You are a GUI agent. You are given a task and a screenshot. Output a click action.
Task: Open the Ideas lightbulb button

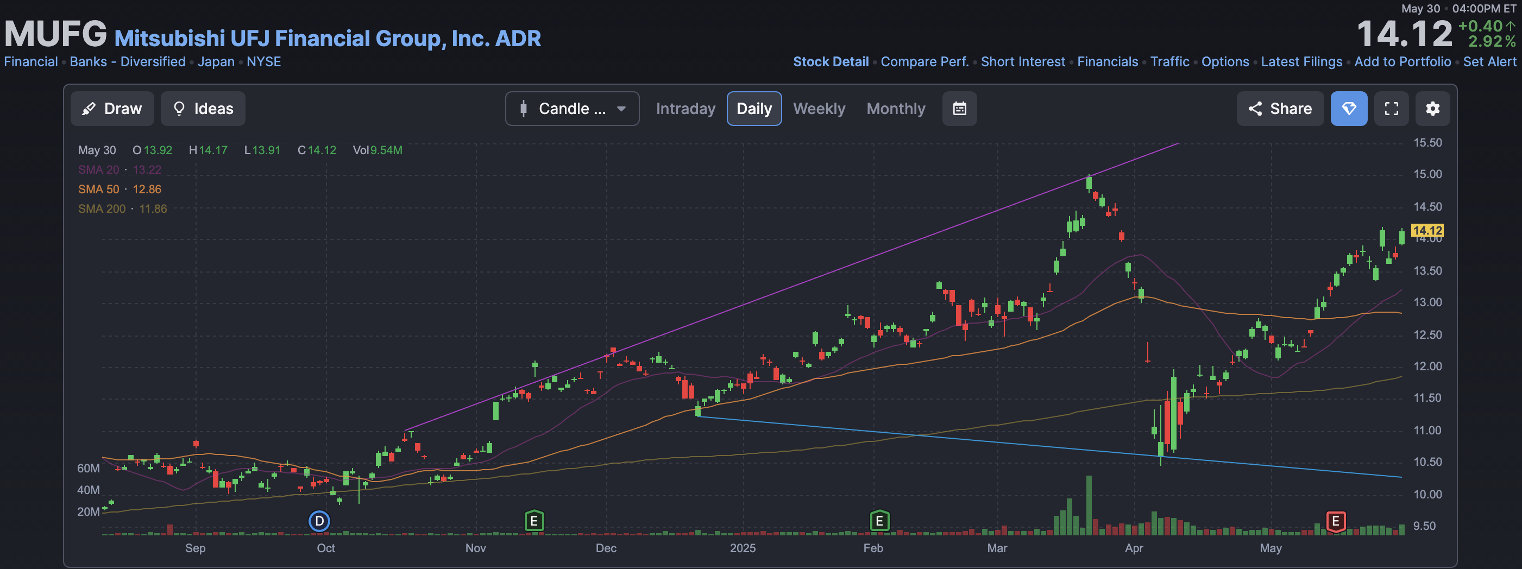203,109
